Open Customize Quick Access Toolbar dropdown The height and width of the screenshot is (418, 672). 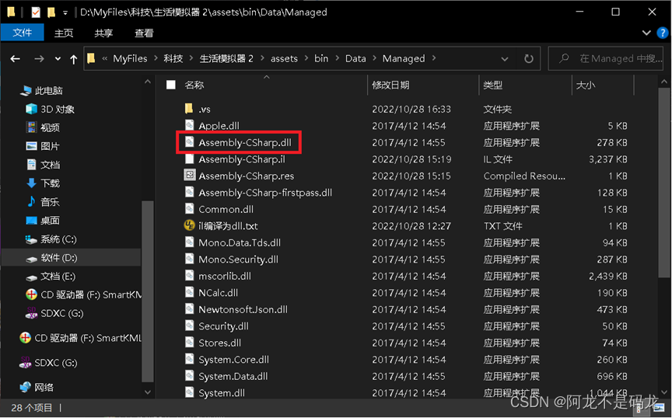65,13
